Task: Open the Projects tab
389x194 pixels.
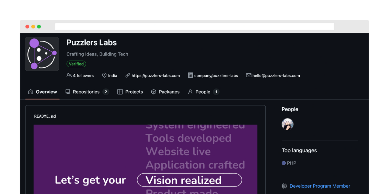Action: coord(134,92)
